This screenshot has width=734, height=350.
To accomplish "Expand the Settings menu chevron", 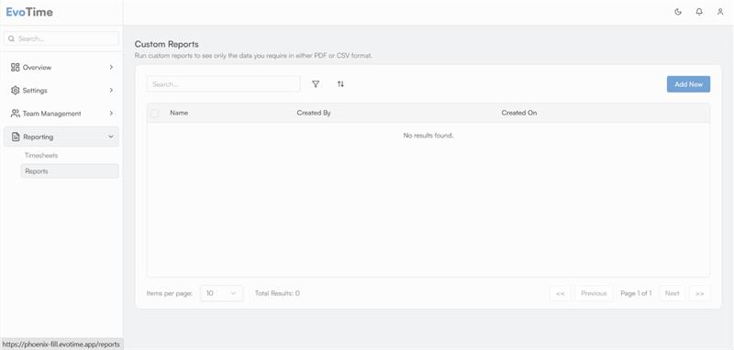I will click(111, 90).
